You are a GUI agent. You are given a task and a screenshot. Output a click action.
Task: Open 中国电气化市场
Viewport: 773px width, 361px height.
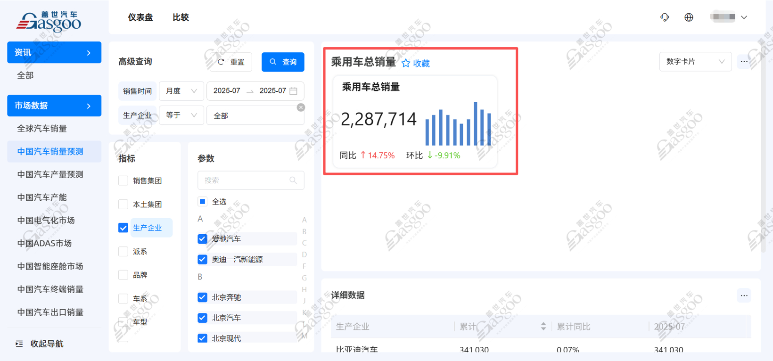[46, 221]
